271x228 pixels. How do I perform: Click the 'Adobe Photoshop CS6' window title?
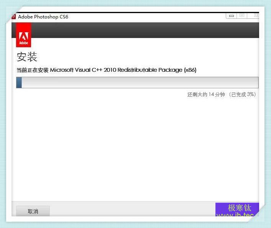pos(43,17)
